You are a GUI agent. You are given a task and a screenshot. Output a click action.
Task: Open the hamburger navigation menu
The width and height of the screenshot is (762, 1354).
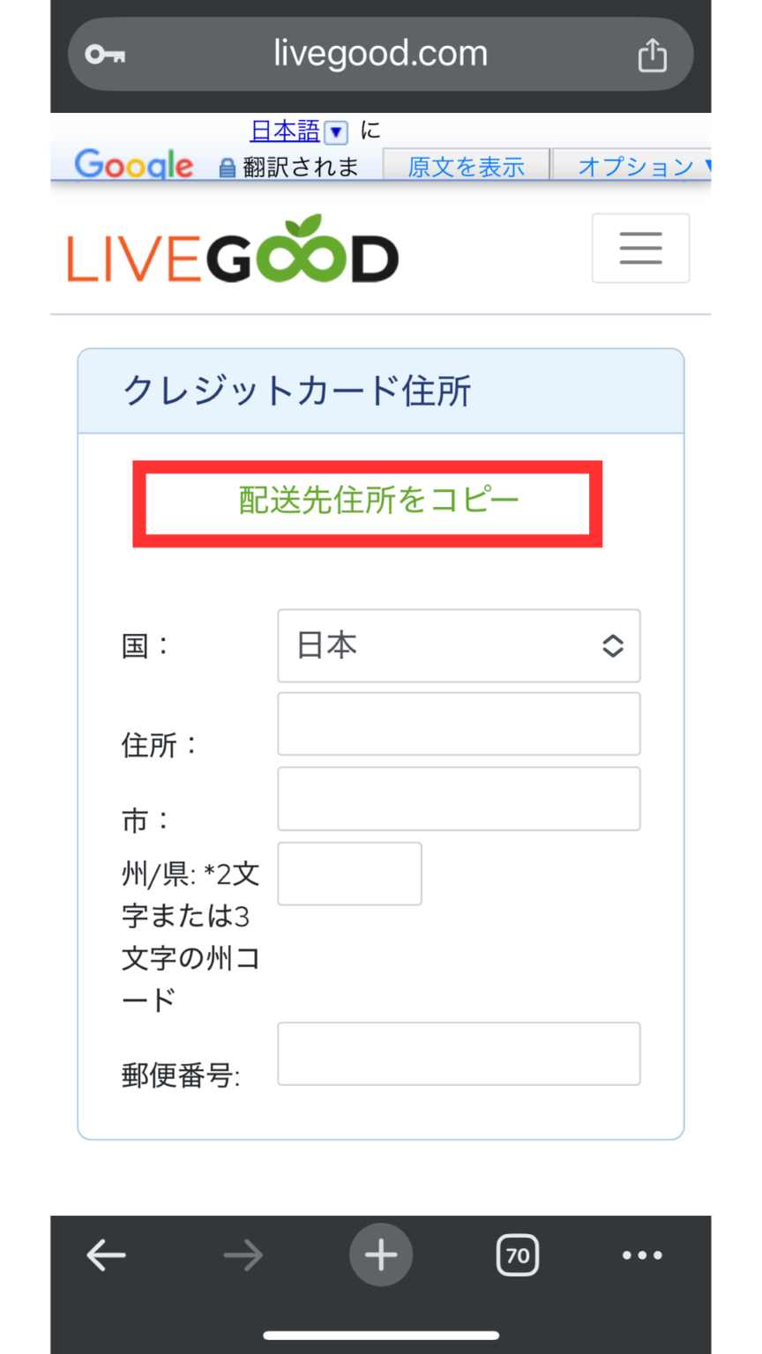pos(640,248)
